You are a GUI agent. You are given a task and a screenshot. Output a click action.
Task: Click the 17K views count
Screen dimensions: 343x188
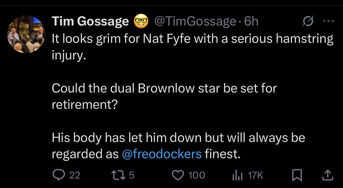pyautogui.click(x=256, y=175)
